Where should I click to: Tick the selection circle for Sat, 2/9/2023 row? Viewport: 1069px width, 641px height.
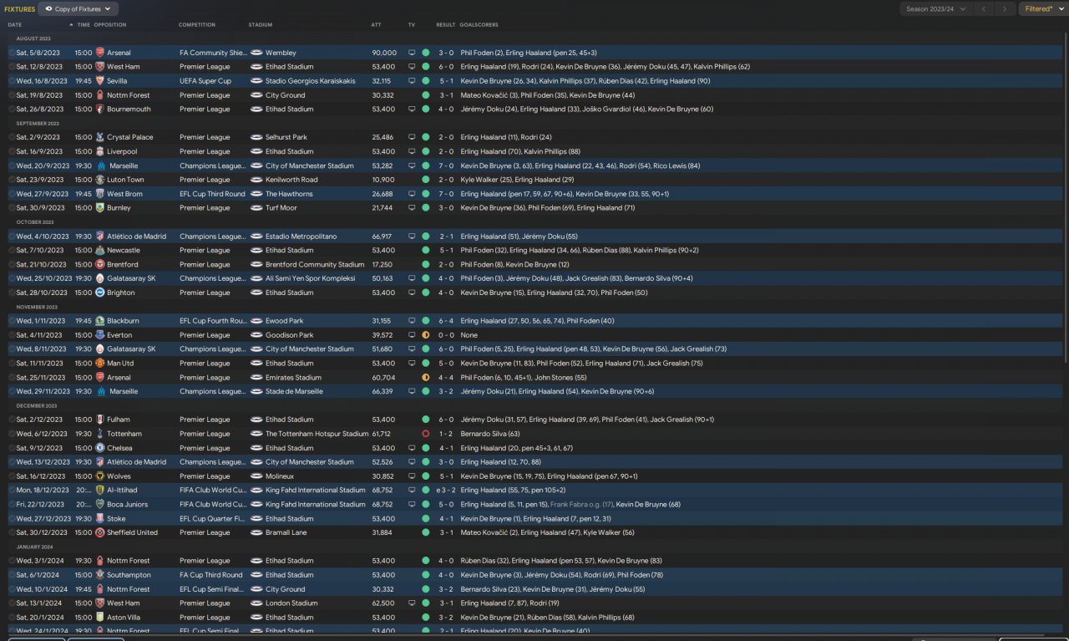(12, 137)
